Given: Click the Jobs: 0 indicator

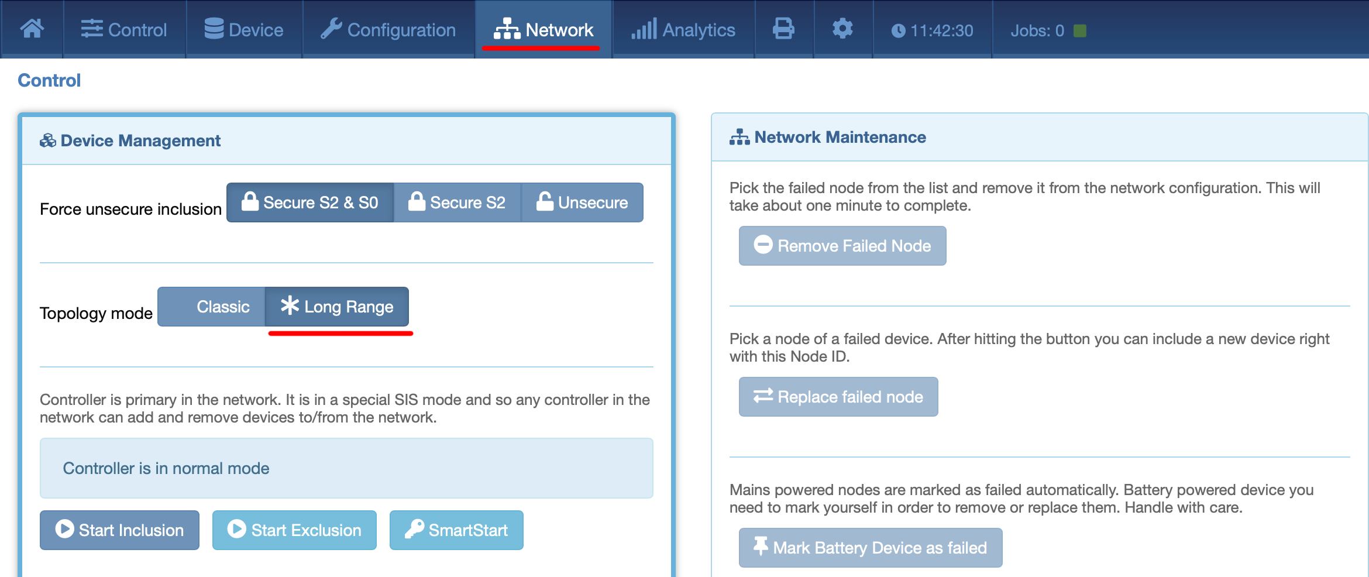Looking at the screenshot, I should (x=1037, y=30).
